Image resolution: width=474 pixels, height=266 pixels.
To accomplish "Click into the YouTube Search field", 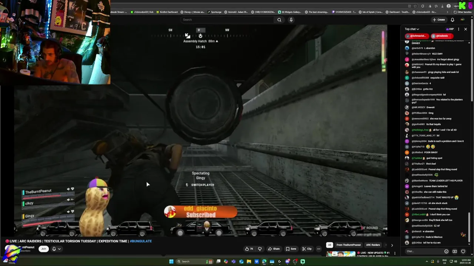I will click(x=228, y=20).
